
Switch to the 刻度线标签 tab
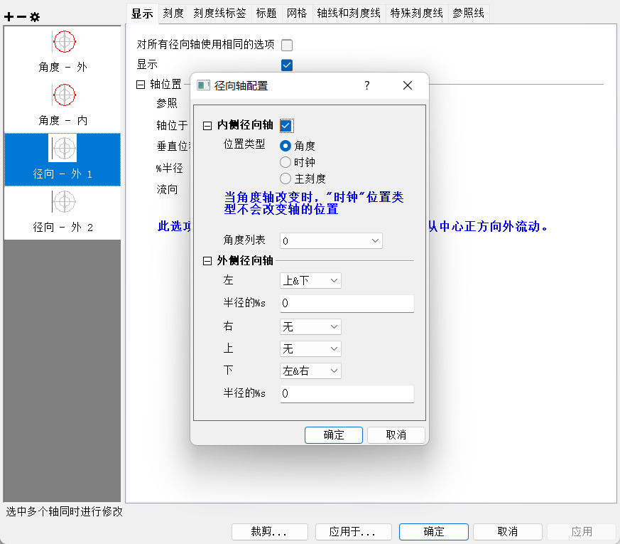[x=220, y=13]
